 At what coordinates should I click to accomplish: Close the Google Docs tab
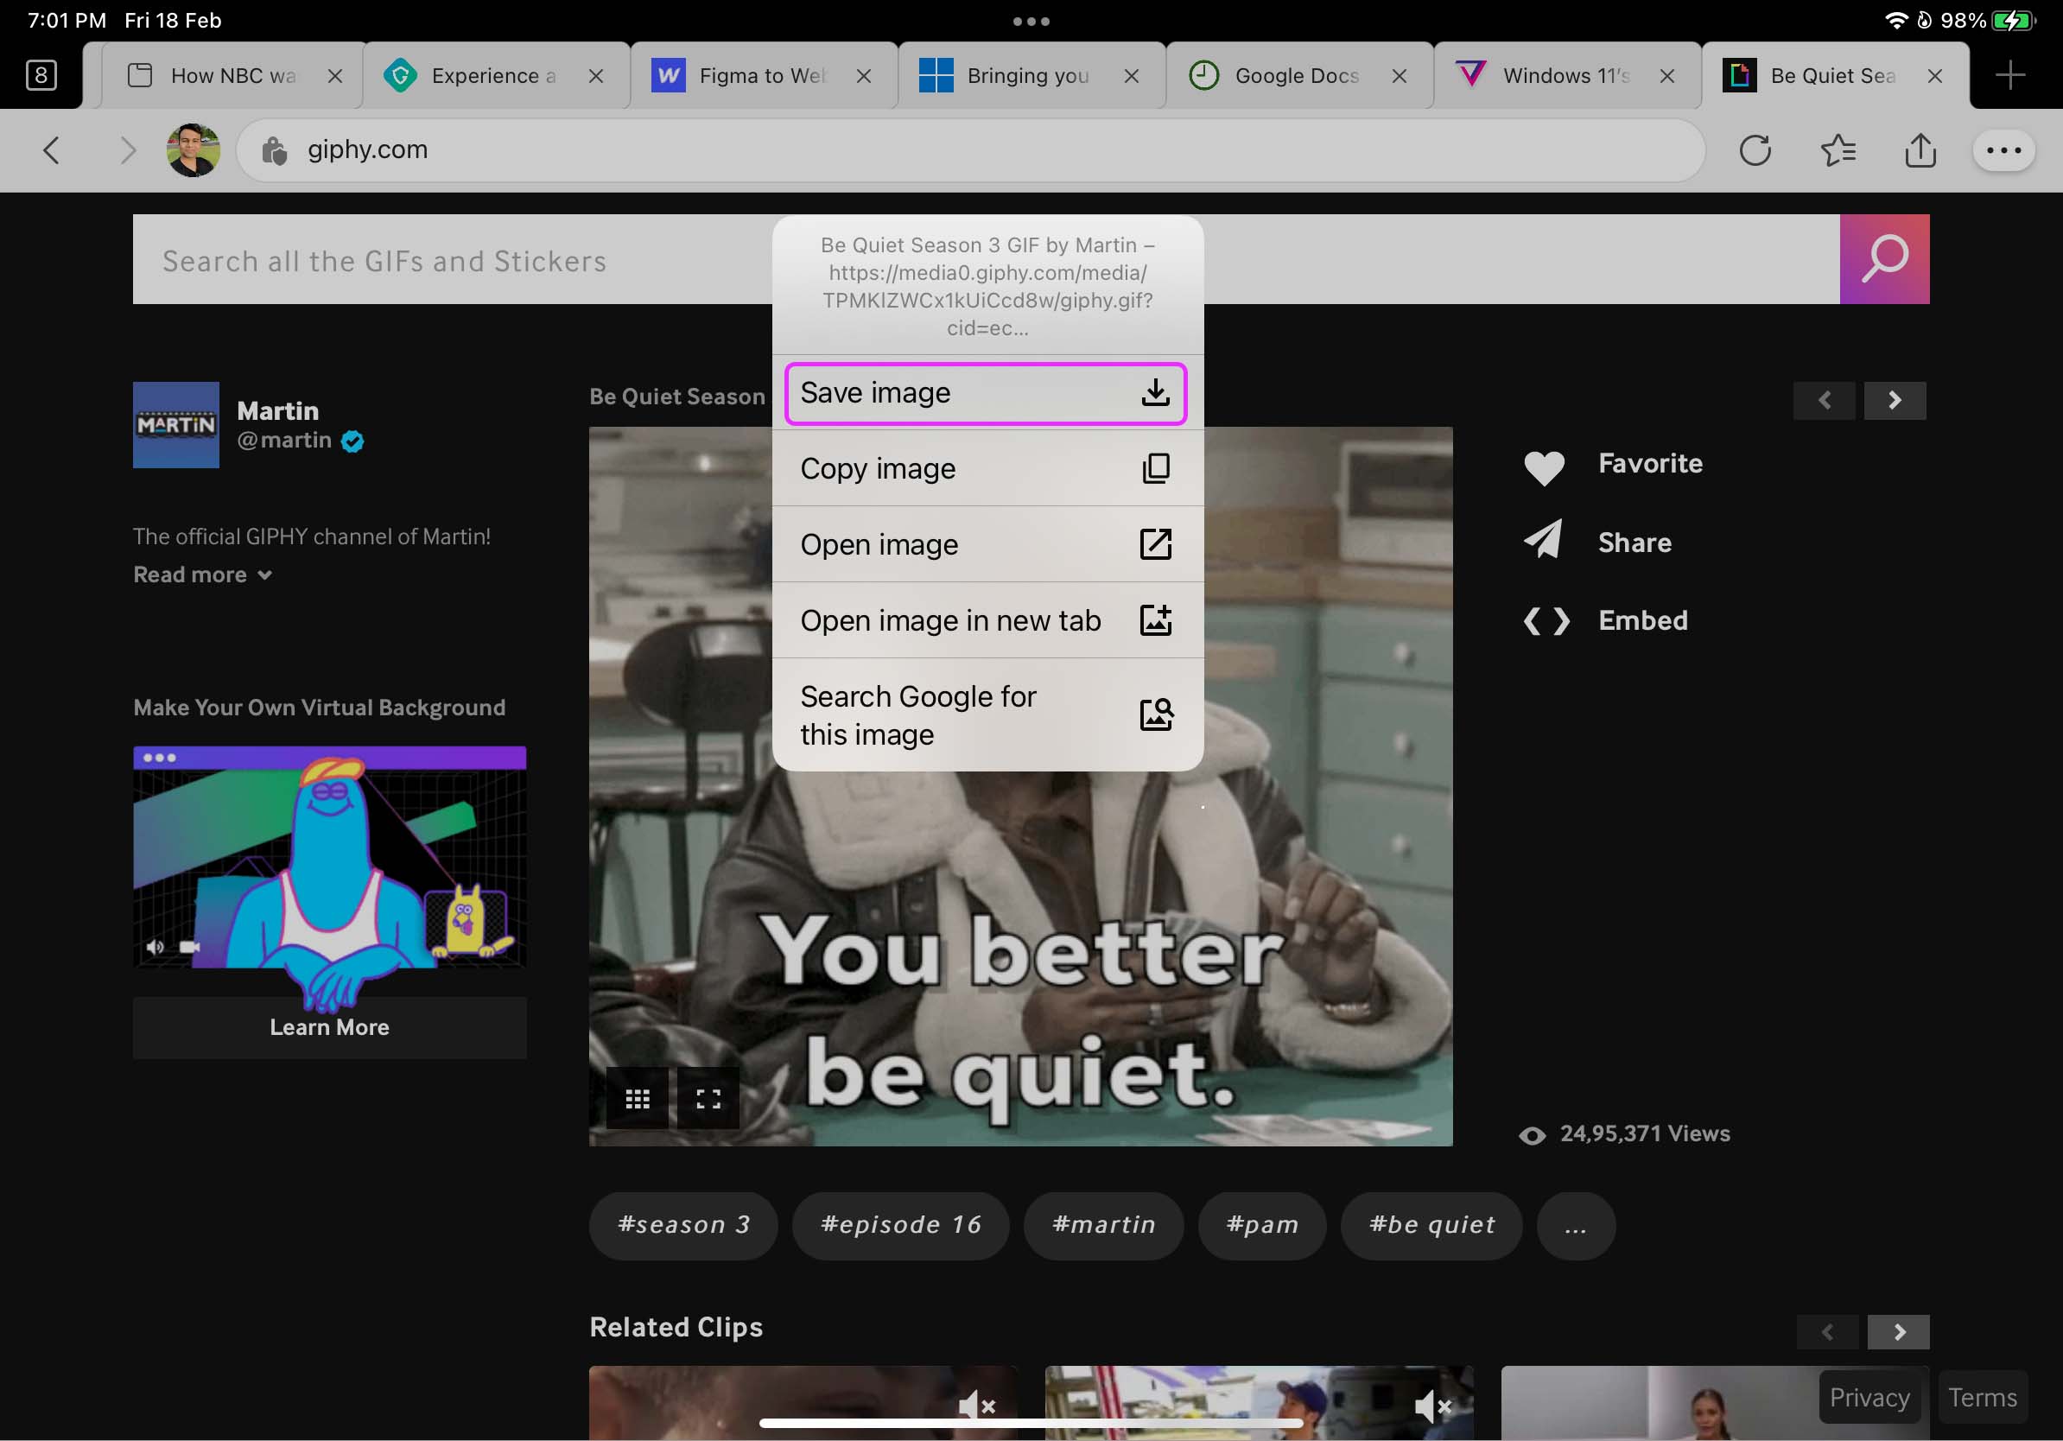point(1399,76)
